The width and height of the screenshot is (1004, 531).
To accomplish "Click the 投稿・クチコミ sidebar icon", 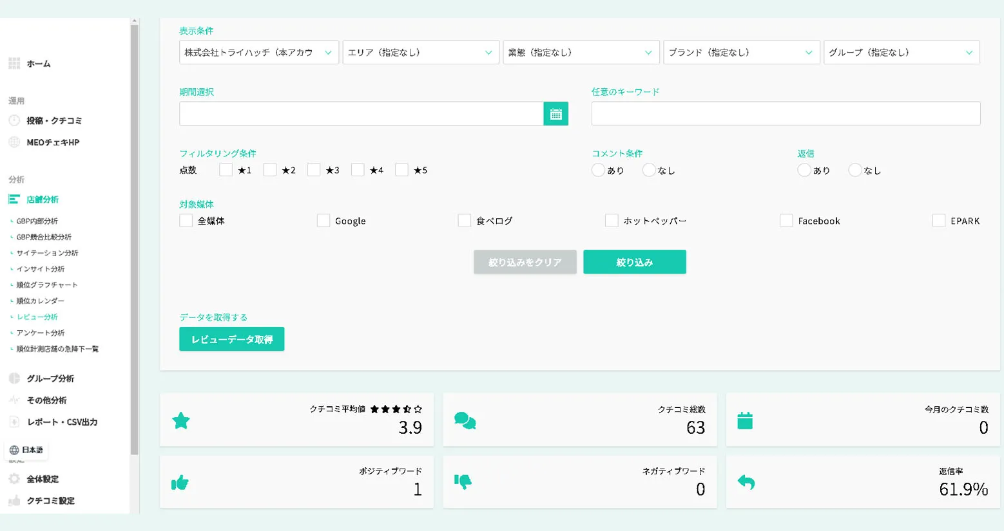I will pos(14,120).
